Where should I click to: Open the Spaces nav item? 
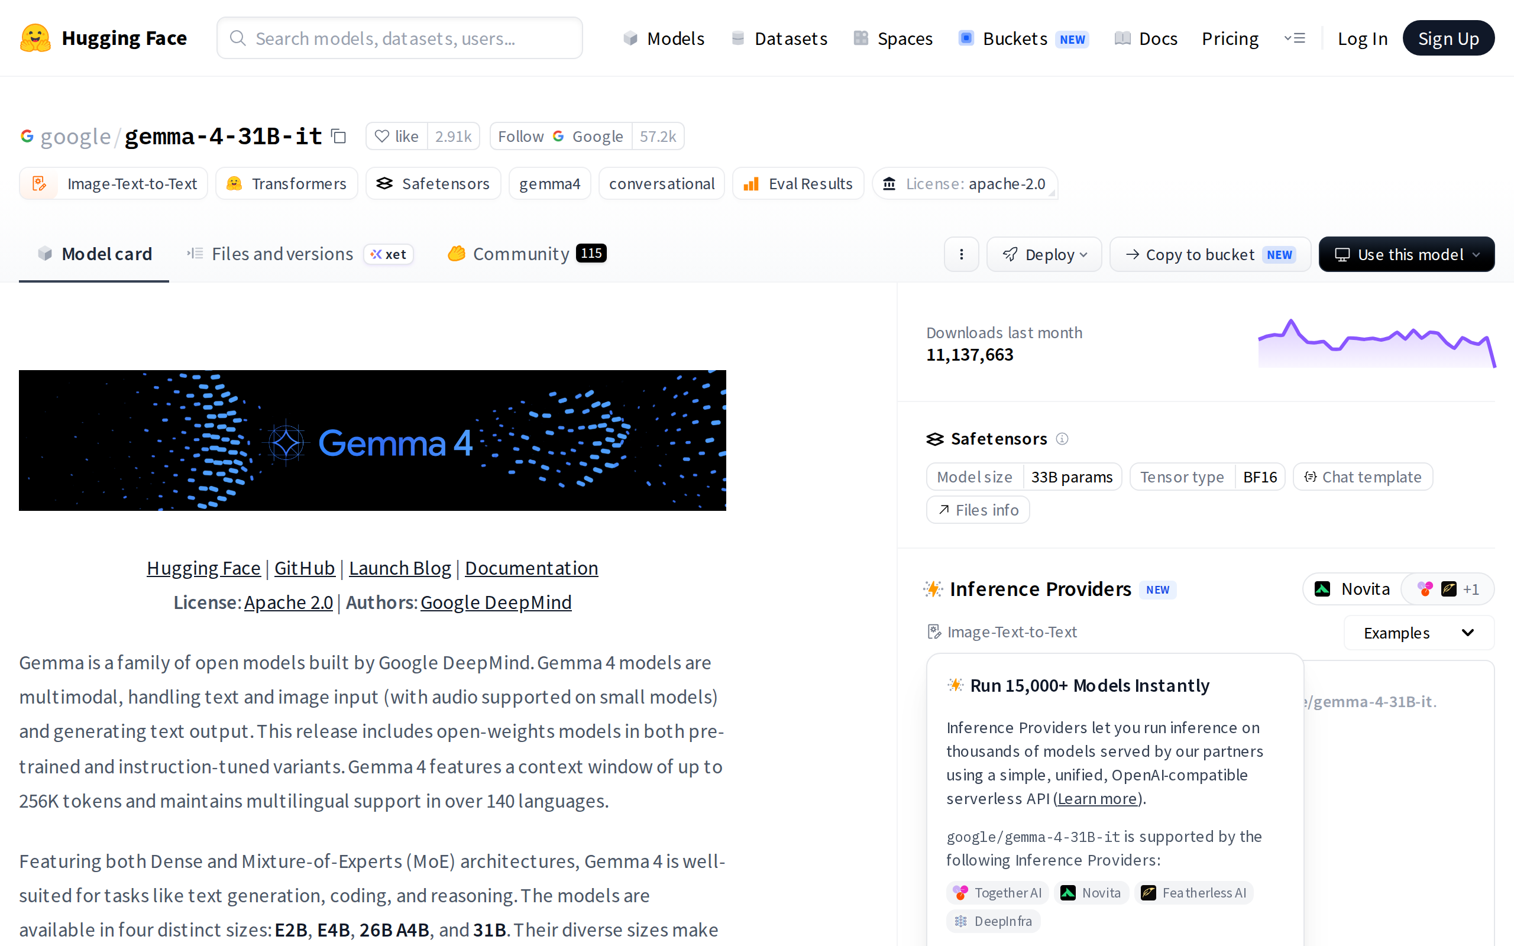pyautogui.click(x=893, y=38)
